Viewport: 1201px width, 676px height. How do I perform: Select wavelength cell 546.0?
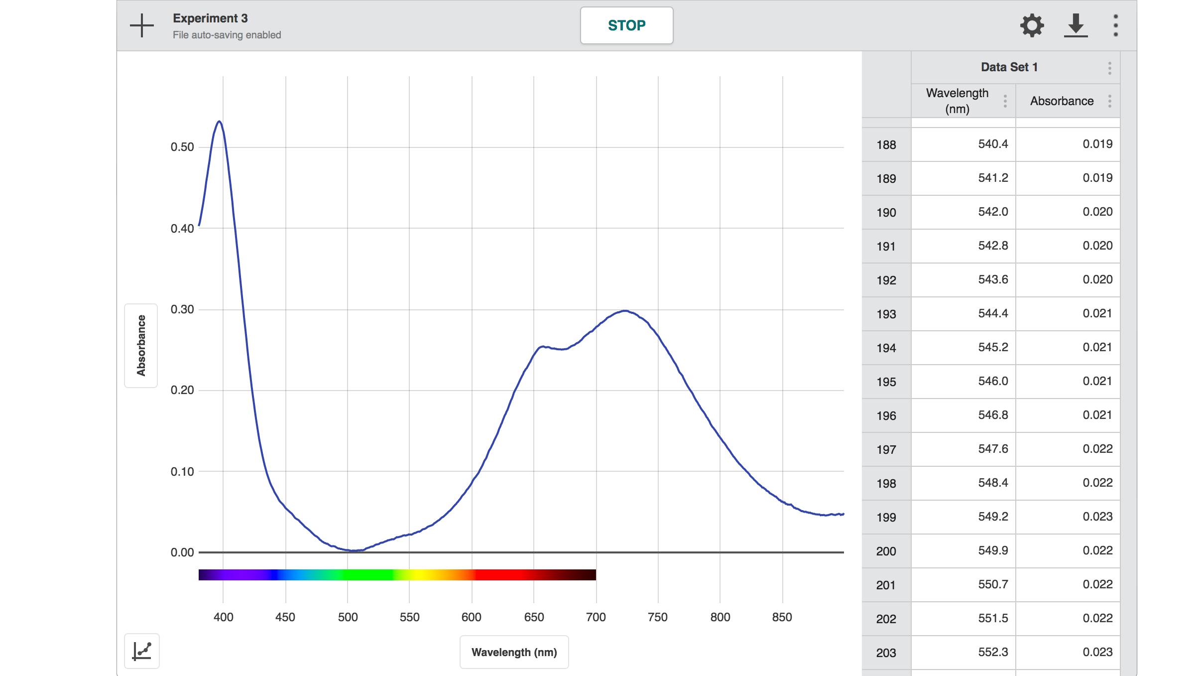coord(963,381)
